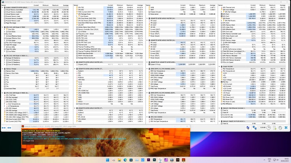291x163 pixels.
Task: Expand the GPU D3D Usages row
Action: tap(222, 42)
